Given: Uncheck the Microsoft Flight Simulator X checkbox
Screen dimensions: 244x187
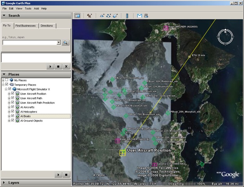Looking at the screenshot, I should 10,89.
